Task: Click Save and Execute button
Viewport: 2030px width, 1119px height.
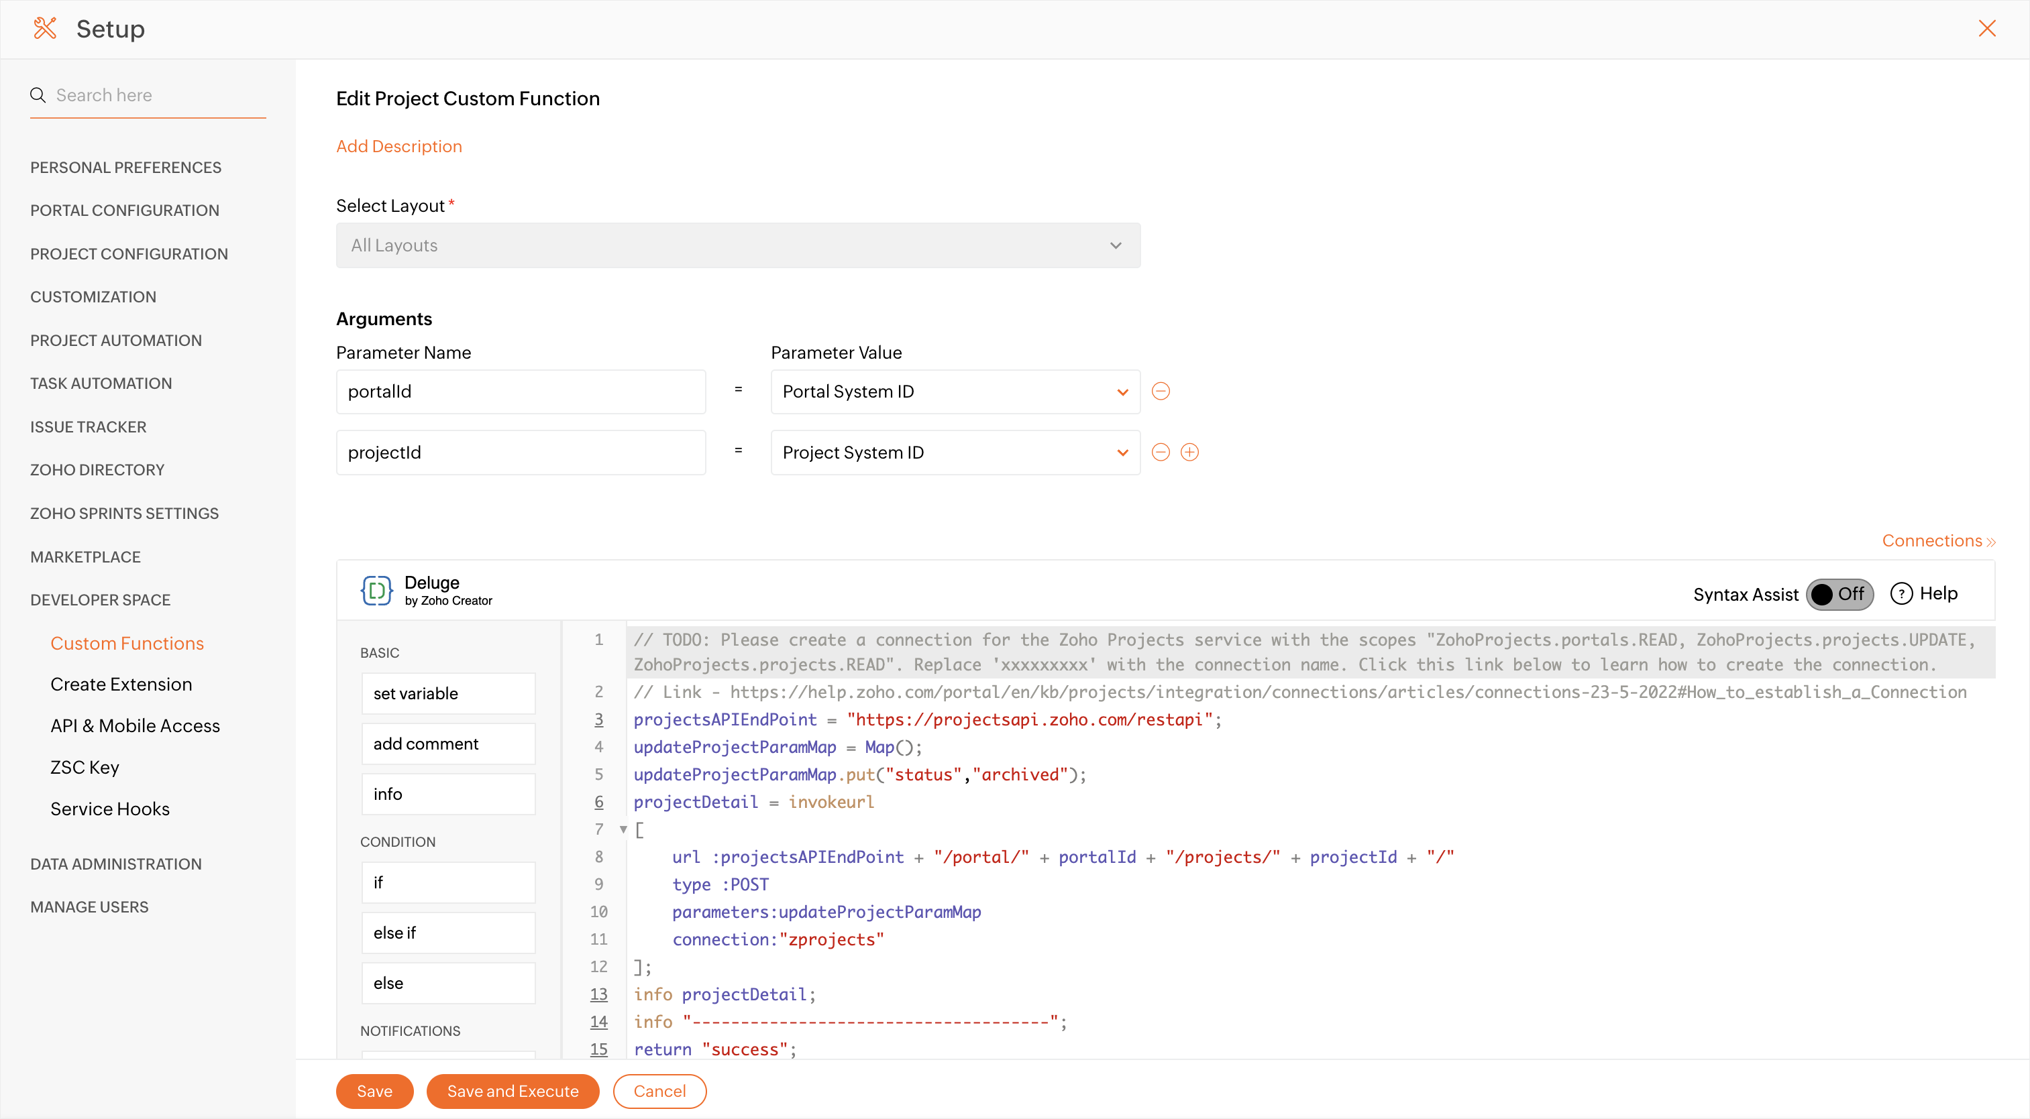Action: coord(513,1092)
